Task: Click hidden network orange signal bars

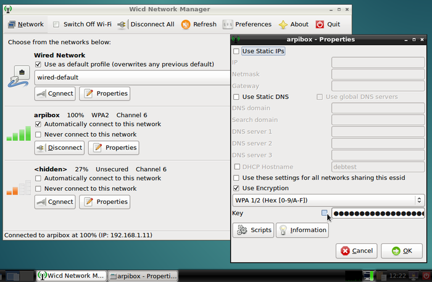Action: click(x=19, y=188)
